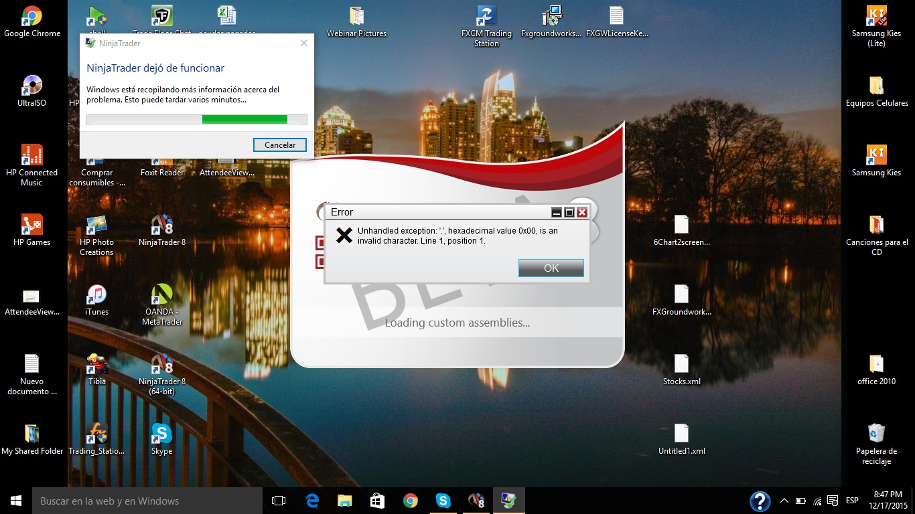Open Skype from the taskbar
This screenshot has height=514, width=915.
tap(443, 501)
